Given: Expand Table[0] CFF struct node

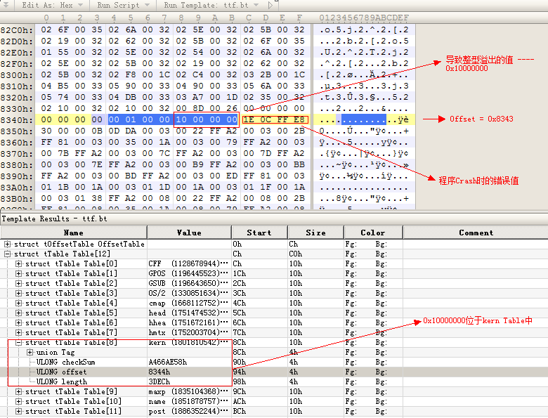Looking at the screenshot, I should tap(18, 263).
